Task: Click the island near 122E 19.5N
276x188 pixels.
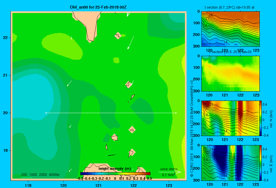Action: click(x=132, y=130)
